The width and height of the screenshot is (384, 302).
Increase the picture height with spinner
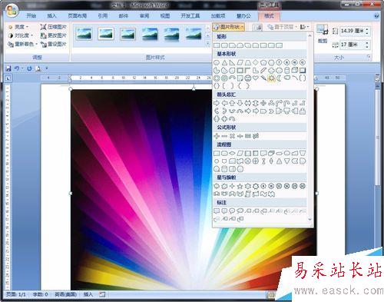click(367, 29)
